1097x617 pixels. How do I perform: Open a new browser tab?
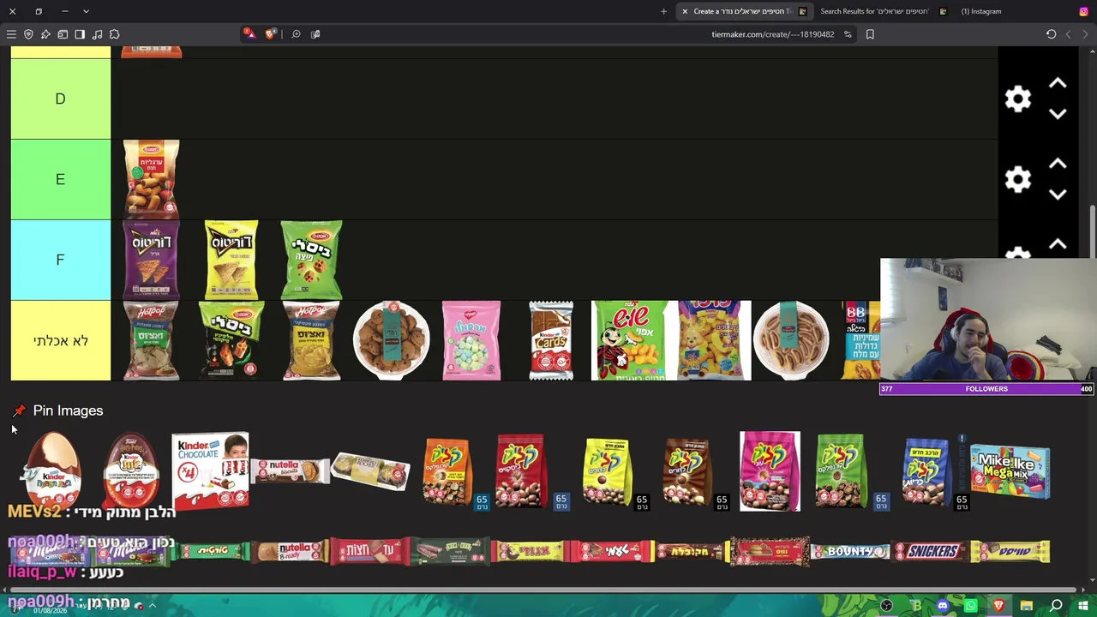click(x=663, y=11)
